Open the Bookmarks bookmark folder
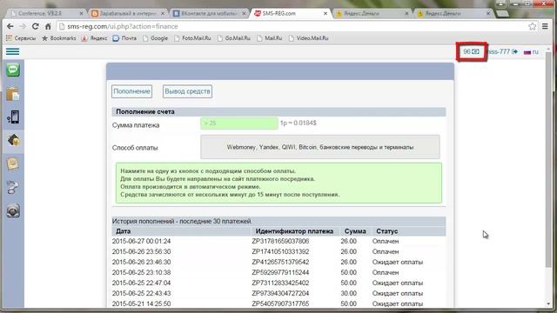 59,38
